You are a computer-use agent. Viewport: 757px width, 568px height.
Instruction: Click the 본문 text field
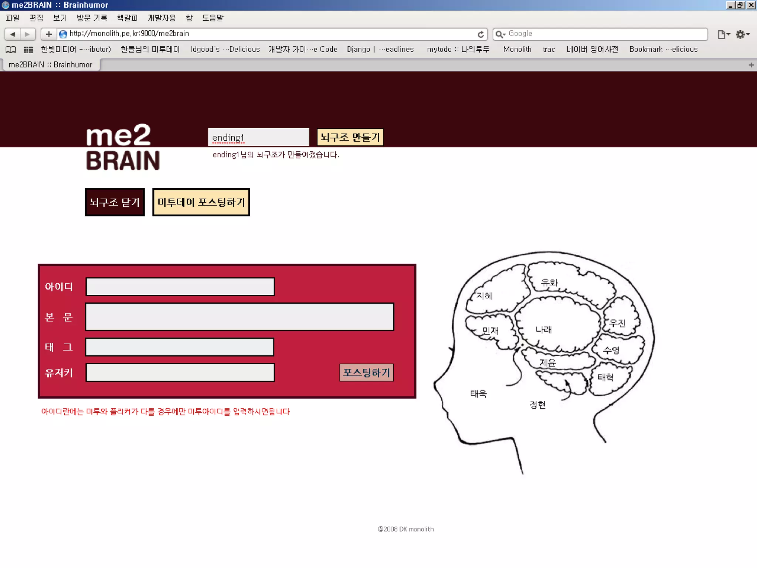[x=240, y=317]
